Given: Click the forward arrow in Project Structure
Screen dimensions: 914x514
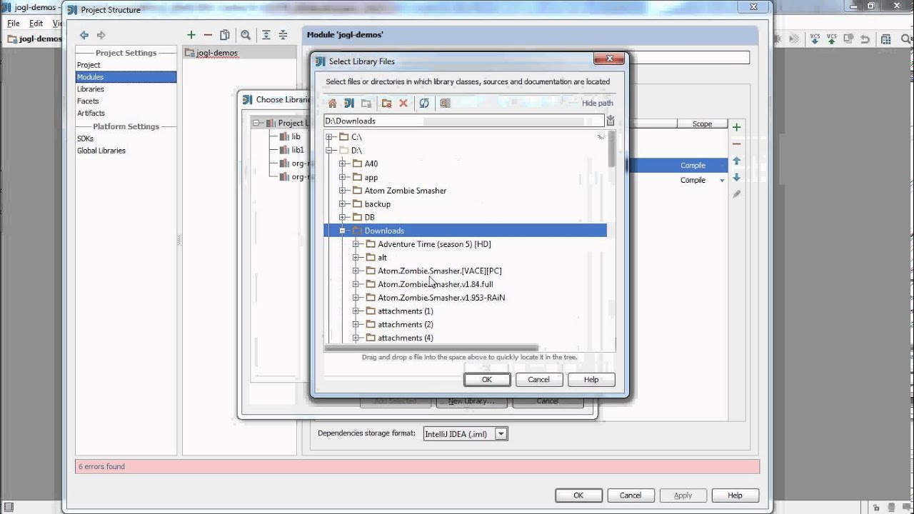Looking at the screenshot, I should [x=101, y=35].
